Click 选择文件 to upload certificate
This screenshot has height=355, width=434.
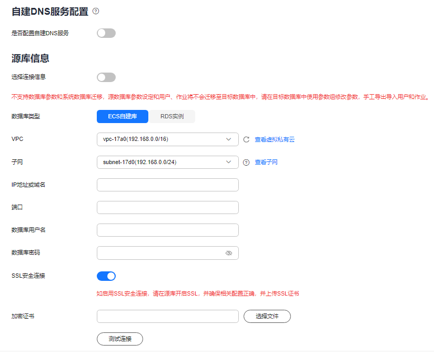coord(267,316)
